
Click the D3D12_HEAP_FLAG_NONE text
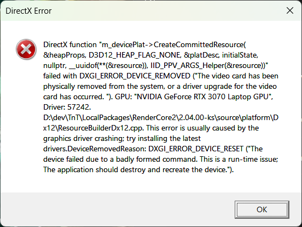click(135, 55)
